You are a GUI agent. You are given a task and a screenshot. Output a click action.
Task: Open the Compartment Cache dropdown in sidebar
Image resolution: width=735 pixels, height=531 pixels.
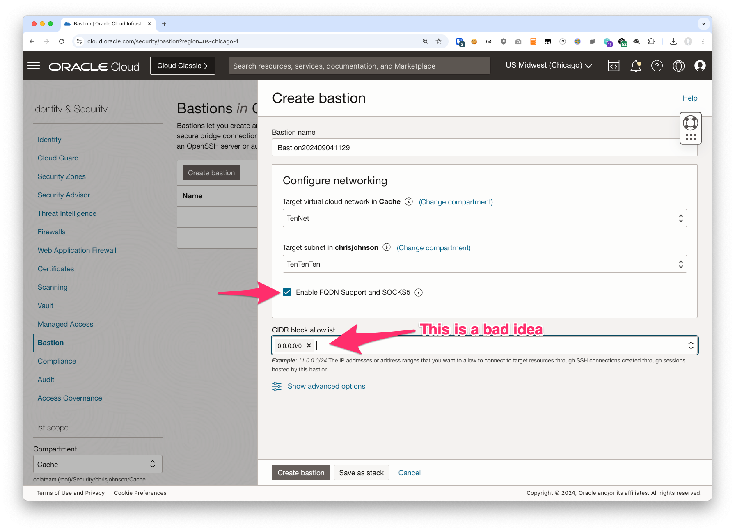tap(98, 465)
